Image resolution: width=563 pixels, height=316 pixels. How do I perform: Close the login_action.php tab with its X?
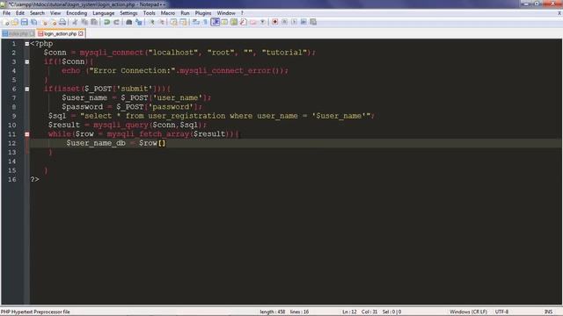(x=81, y=33)
